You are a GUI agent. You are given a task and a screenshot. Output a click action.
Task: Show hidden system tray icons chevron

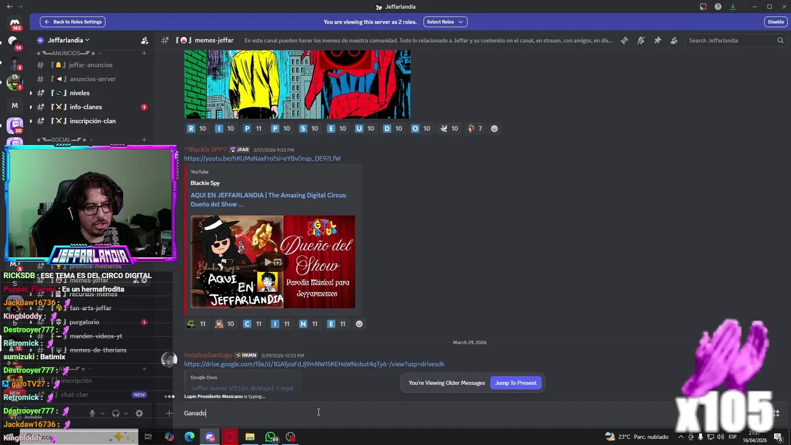(x=682, y=437)
